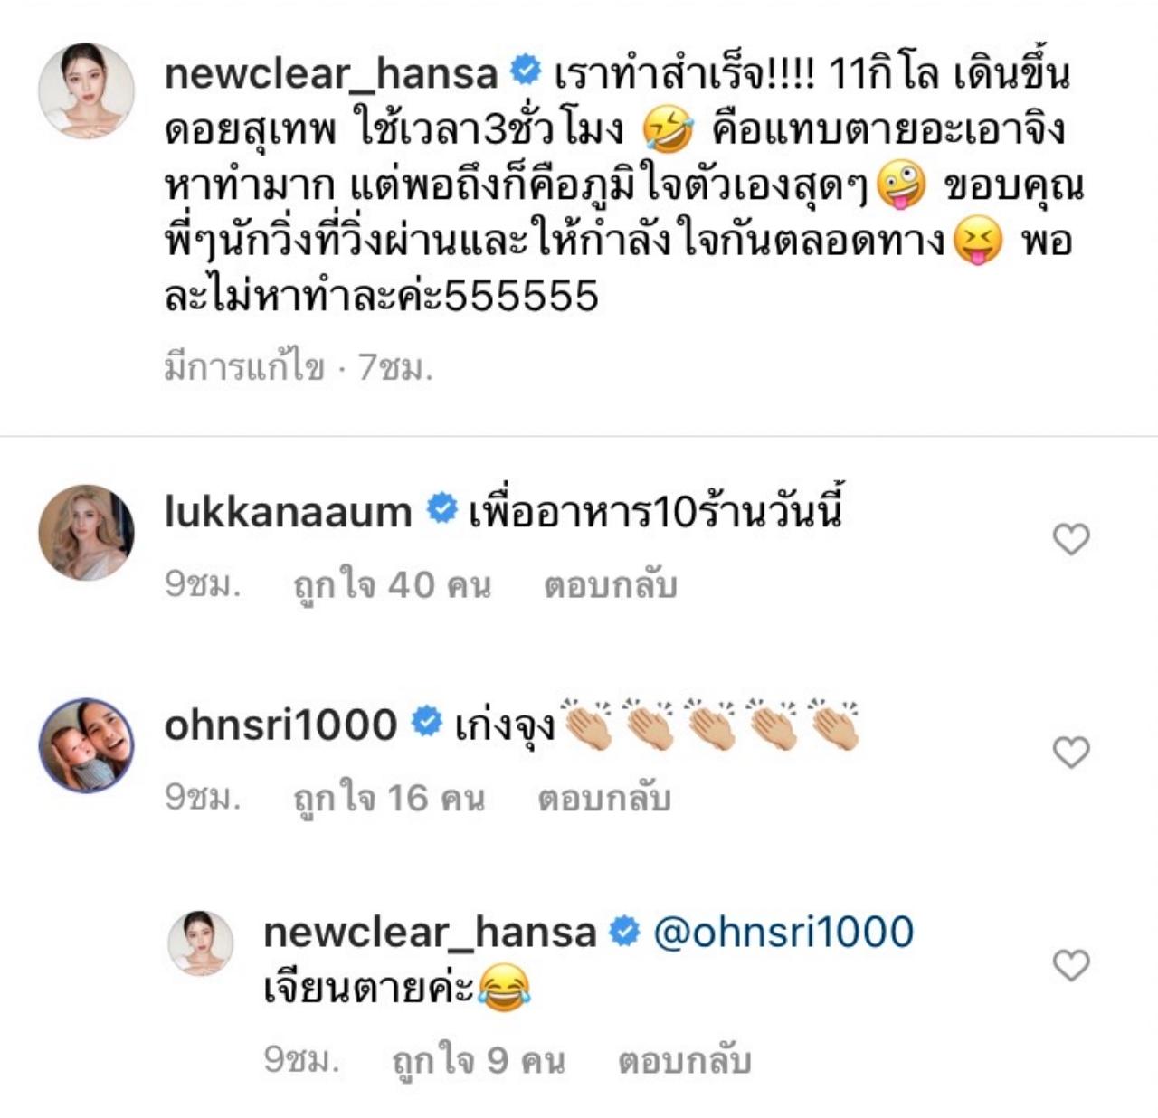
Task: Open newclear_hansa username in caption
Action: click(331, 74)
